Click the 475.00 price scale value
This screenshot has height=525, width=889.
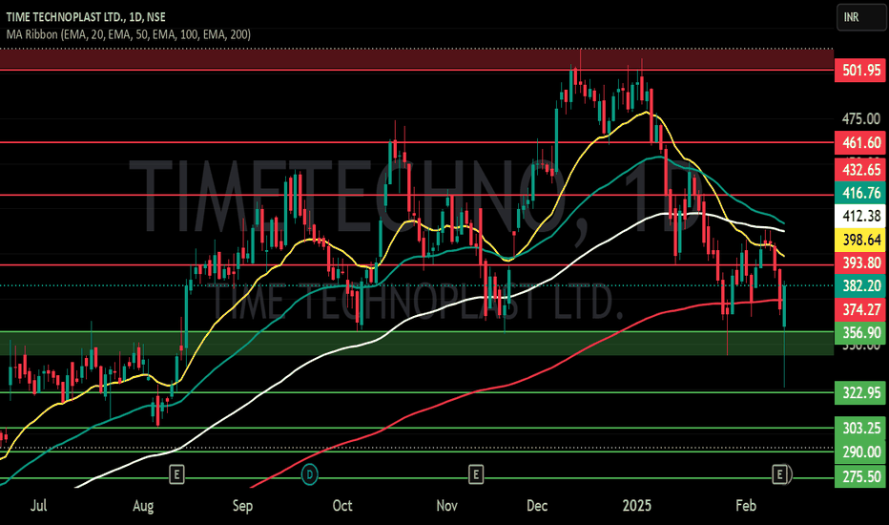tap(860, 119)
